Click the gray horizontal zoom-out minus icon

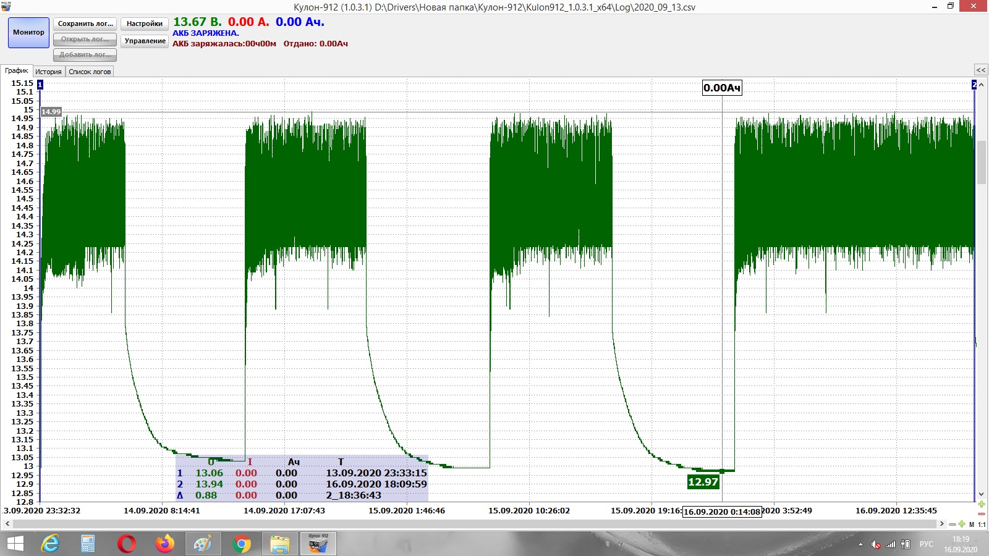953,524
